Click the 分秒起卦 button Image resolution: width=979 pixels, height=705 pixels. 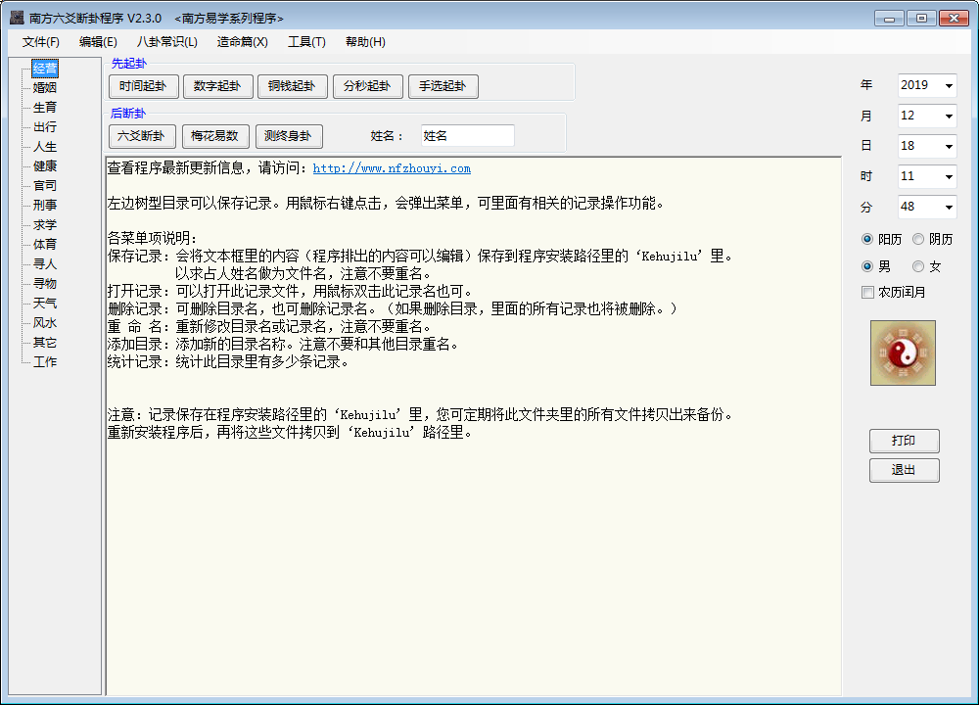(x=368, y=86)
